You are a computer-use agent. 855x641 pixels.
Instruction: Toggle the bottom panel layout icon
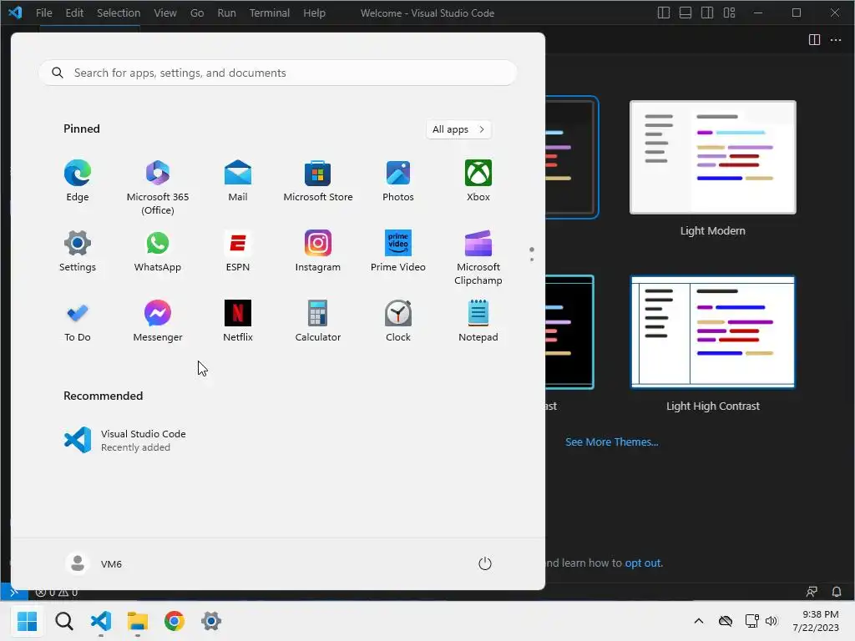coord(686,13)
